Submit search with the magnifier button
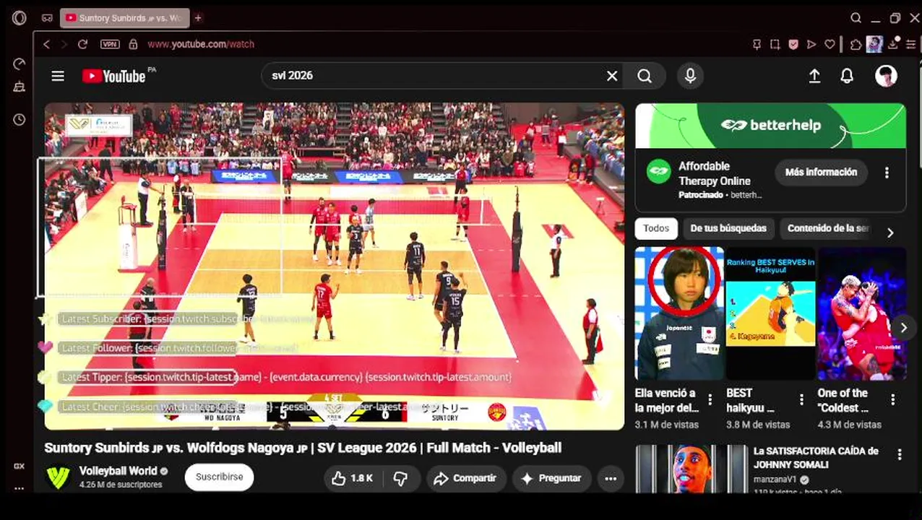The height and width of the screenshot is (520, 922). (x=645, y=76)
